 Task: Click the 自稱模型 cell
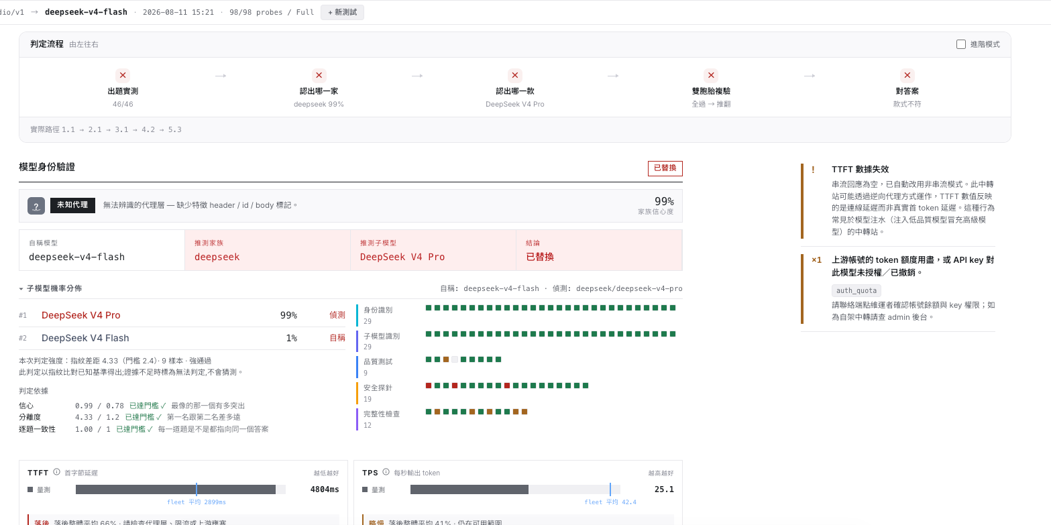pos(102,250)
